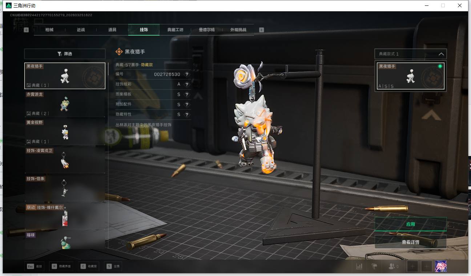The width and height of the screenshot is (471, 276).
Task: Click the orange diamond icon beside 黑夜猎手 title
Action: (x=119, y=52)
